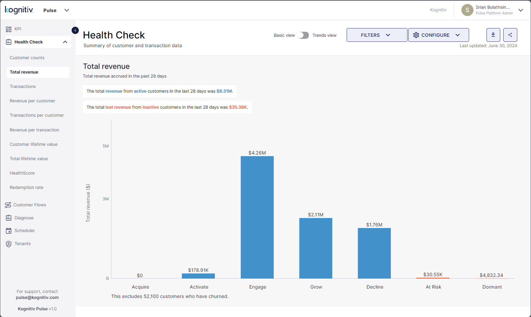Collapse the Health Check submenu chevron

65,42
